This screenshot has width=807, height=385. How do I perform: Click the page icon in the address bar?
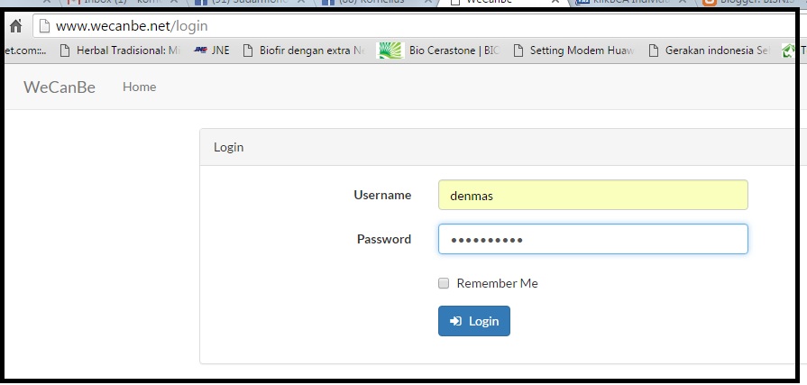pyautogui.click(x=45, y=26)
